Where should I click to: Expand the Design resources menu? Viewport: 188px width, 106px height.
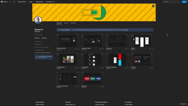(x=22, y=2)
